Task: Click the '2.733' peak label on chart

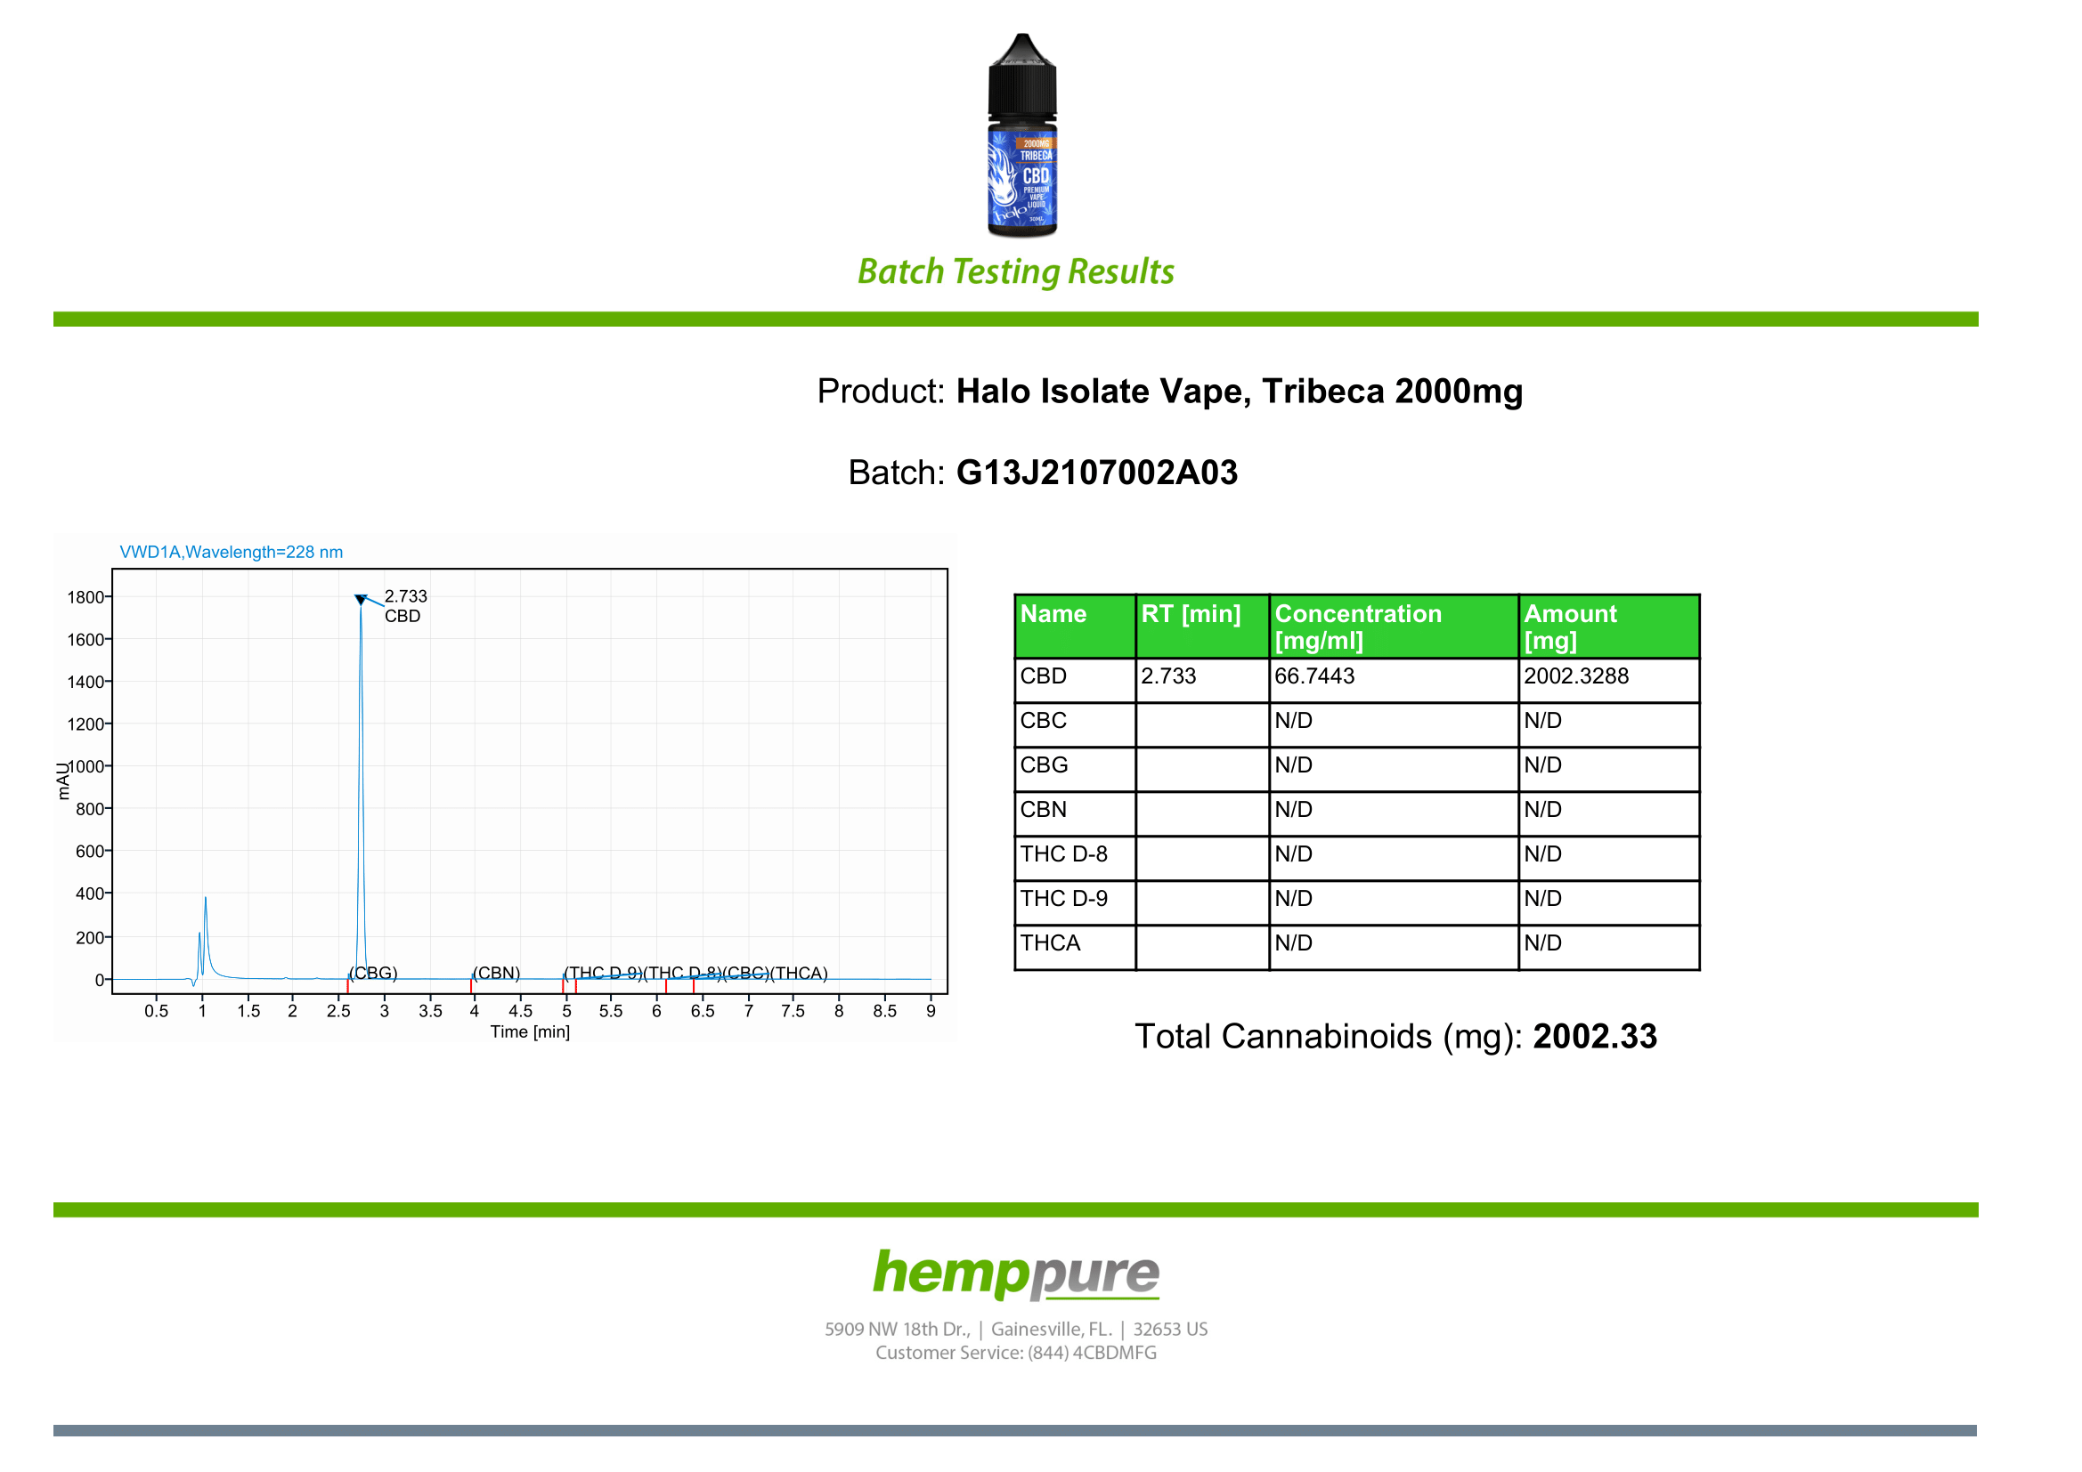Action: pyautogui.click(x=405, y=596)
